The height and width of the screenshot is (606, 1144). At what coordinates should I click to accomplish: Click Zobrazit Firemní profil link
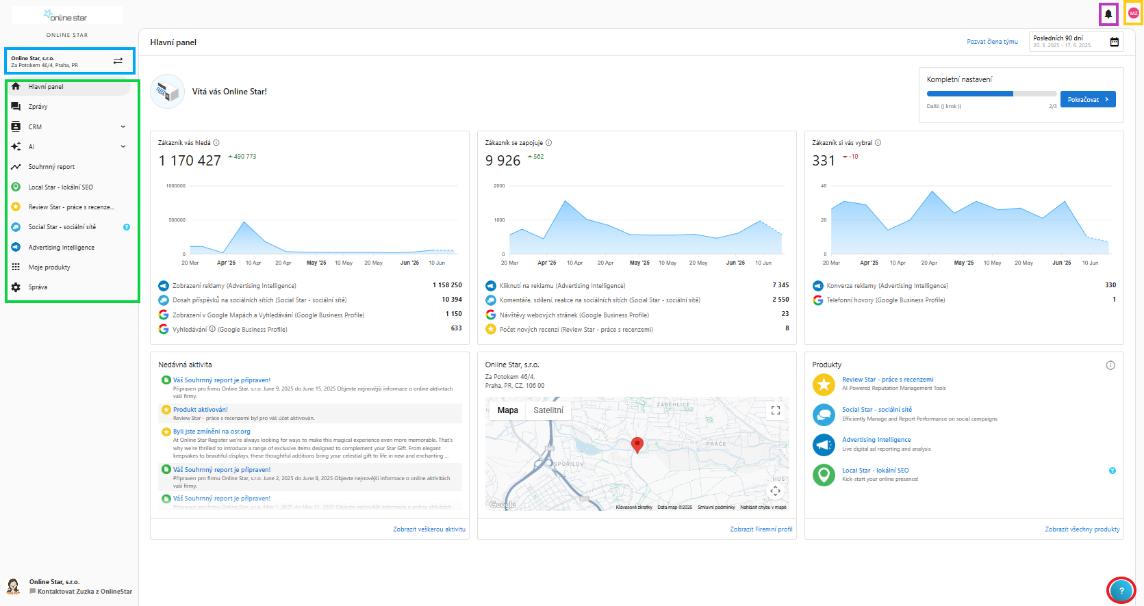click(761, 529)
